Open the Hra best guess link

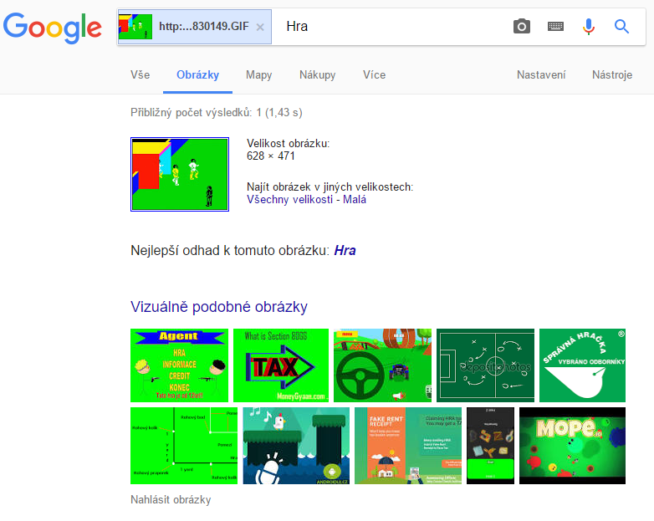[345, 250]
